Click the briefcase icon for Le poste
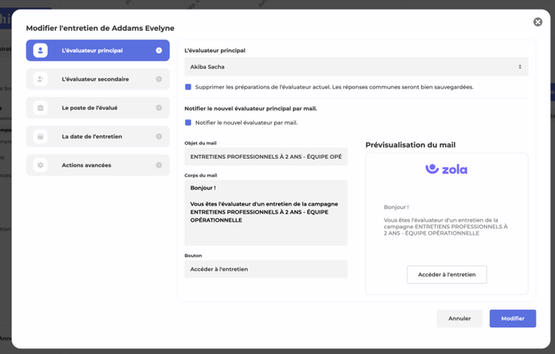Viewport: 555px width, 354px height. [40, 108]
